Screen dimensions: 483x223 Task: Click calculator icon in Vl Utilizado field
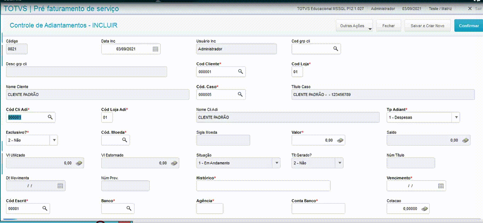[x=79, y=163]
